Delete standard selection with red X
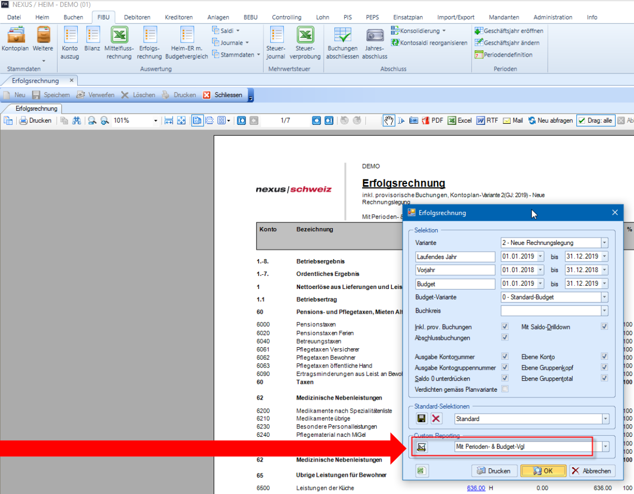Screen dimensions: 634x494 (436, 418)
